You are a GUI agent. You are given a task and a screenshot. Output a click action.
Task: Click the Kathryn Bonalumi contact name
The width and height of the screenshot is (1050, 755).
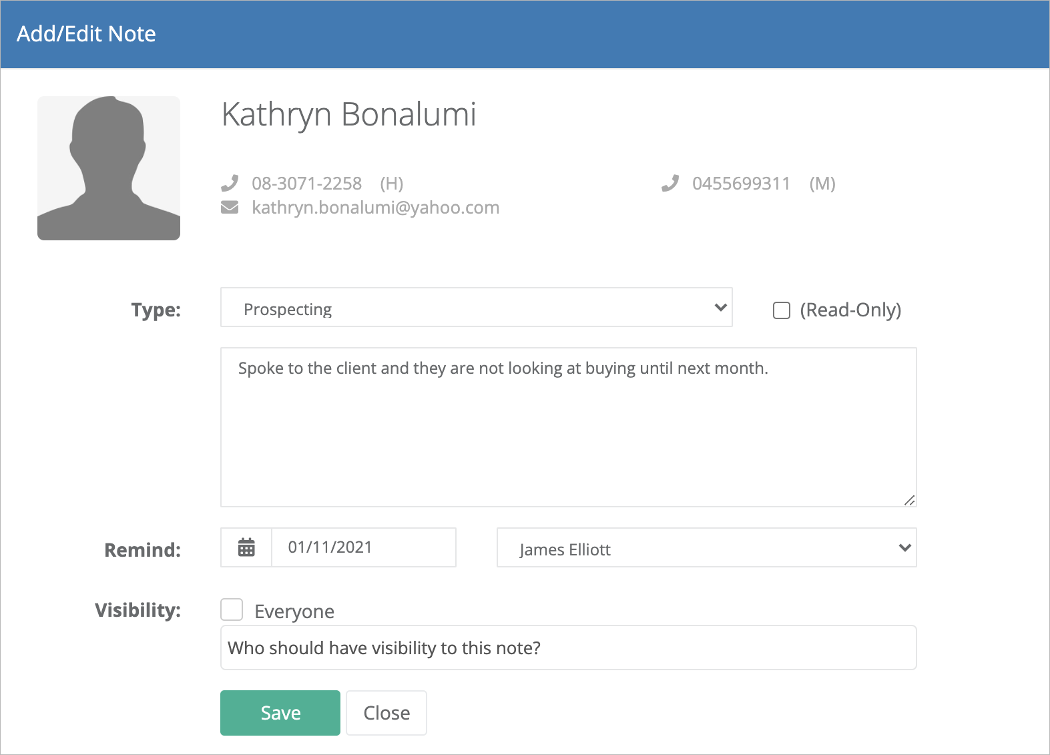(x=349, y=114)
